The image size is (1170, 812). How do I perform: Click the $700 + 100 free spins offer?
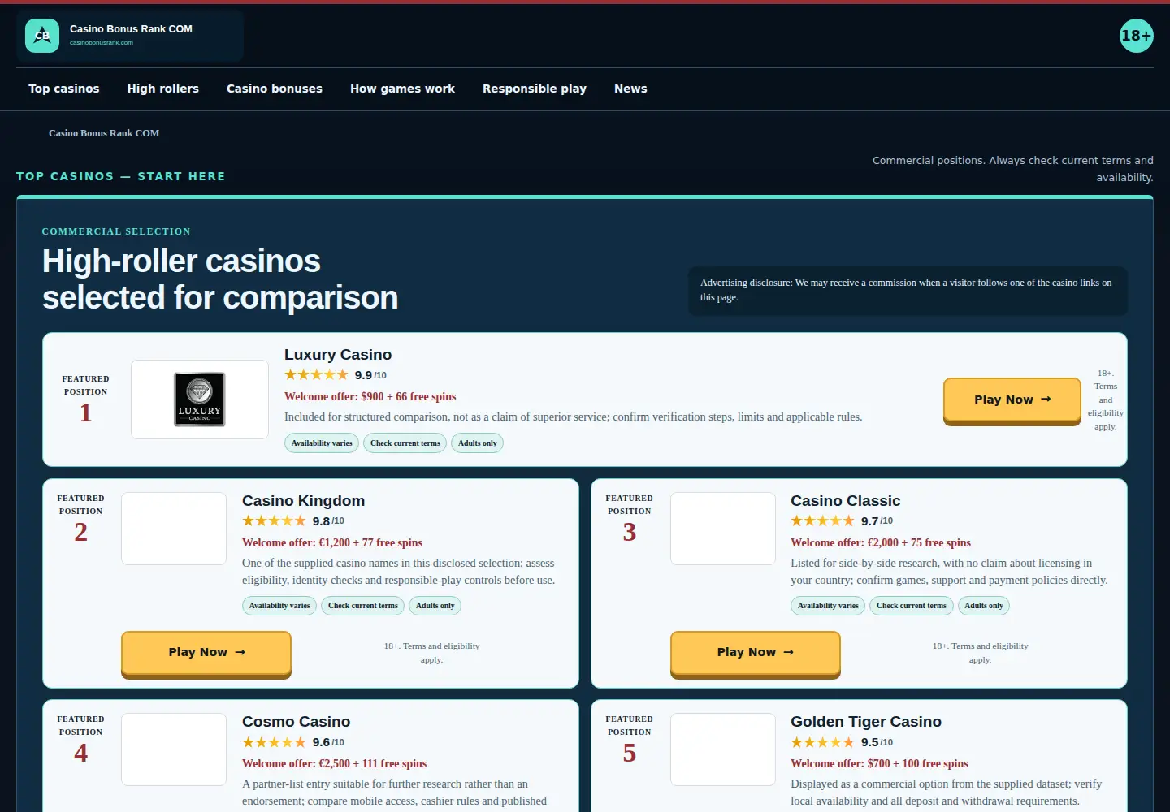click(x=879, y=764)
